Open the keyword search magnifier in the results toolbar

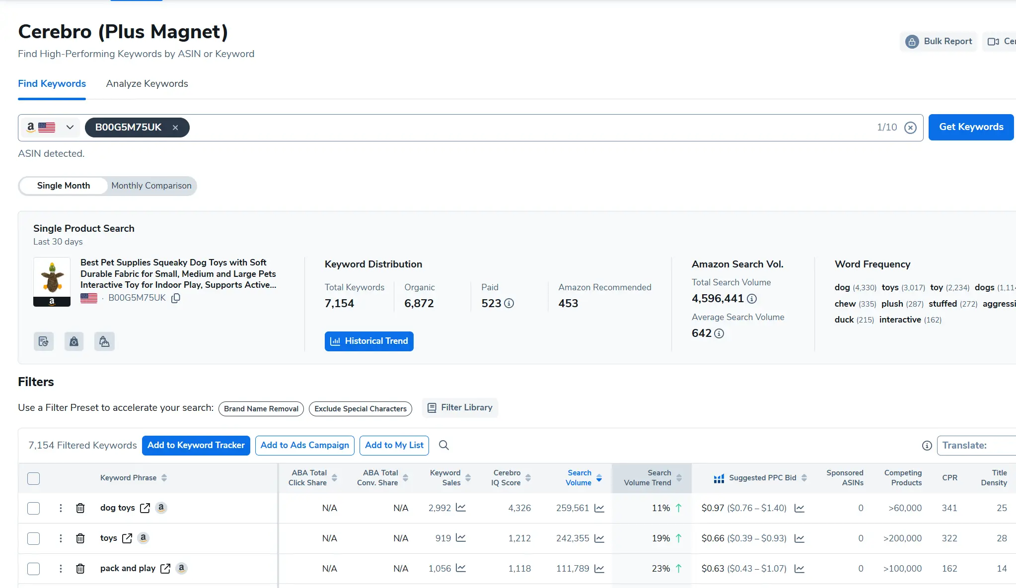(x=443, y=445)
